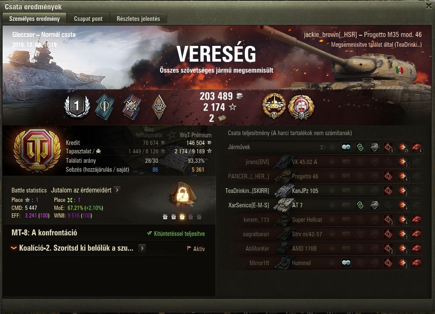Click the blue-green ribbon with sword
Screen dimensions: 435x314
[x=104, y=107]
